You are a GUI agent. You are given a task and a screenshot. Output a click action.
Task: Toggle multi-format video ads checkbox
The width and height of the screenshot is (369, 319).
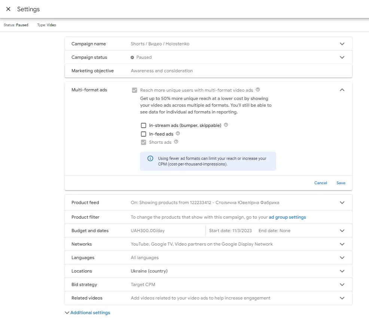(134, 90)
